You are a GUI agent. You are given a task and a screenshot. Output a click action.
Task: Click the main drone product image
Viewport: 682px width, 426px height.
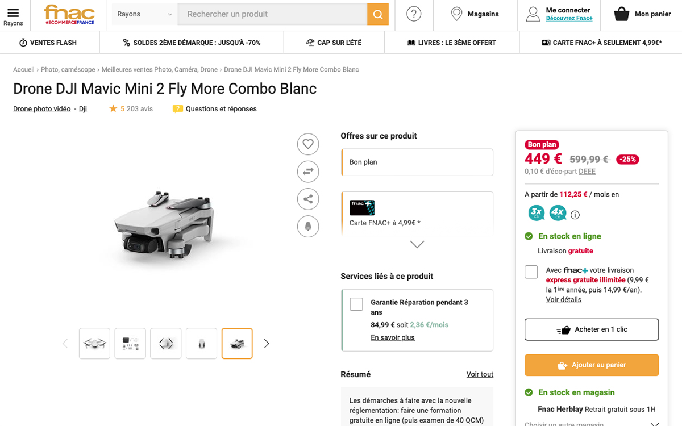point(165,226)
